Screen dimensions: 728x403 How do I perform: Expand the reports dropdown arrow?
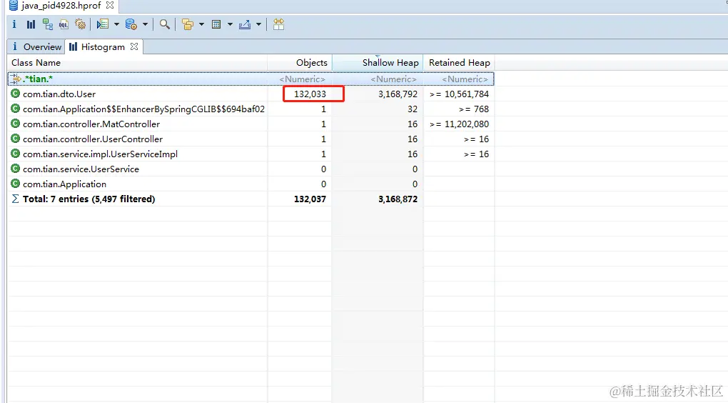coord(116,24)
